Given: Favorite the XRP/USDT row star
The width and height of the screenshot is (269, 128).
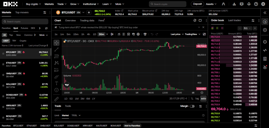Looking at the screenshot, I should pos(3,107).
